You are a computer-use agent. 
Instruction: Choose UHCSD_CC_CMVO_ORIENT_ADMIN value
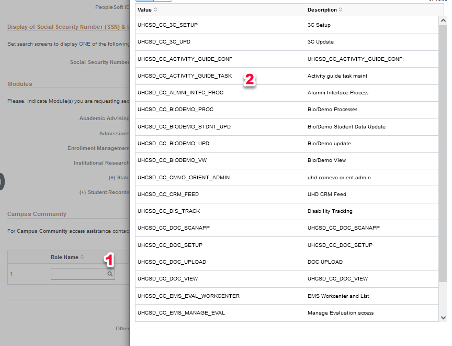[x=183, y=177]
